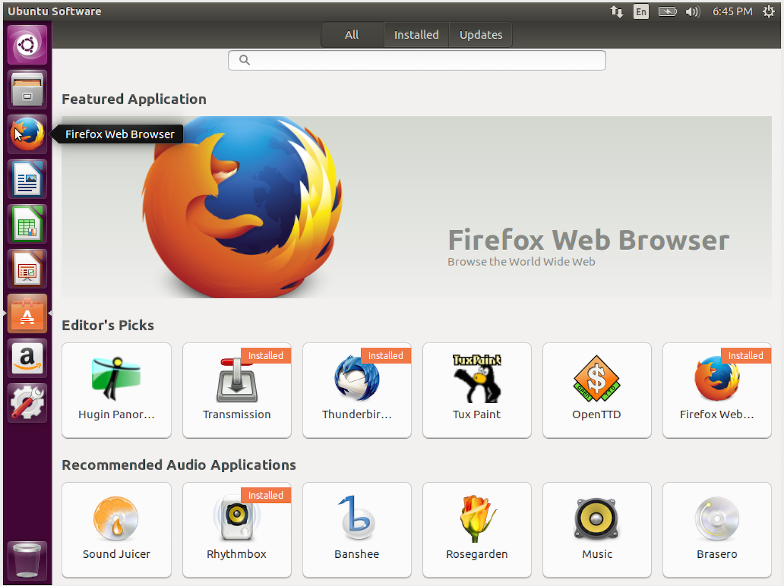Click the Music speaker app icon

(596, 518)
